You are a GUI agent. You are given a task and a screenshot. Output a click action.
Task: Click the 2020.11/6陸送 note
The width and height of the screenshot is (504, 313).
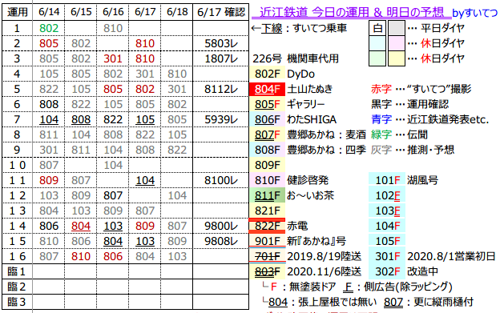click(324, 271)
